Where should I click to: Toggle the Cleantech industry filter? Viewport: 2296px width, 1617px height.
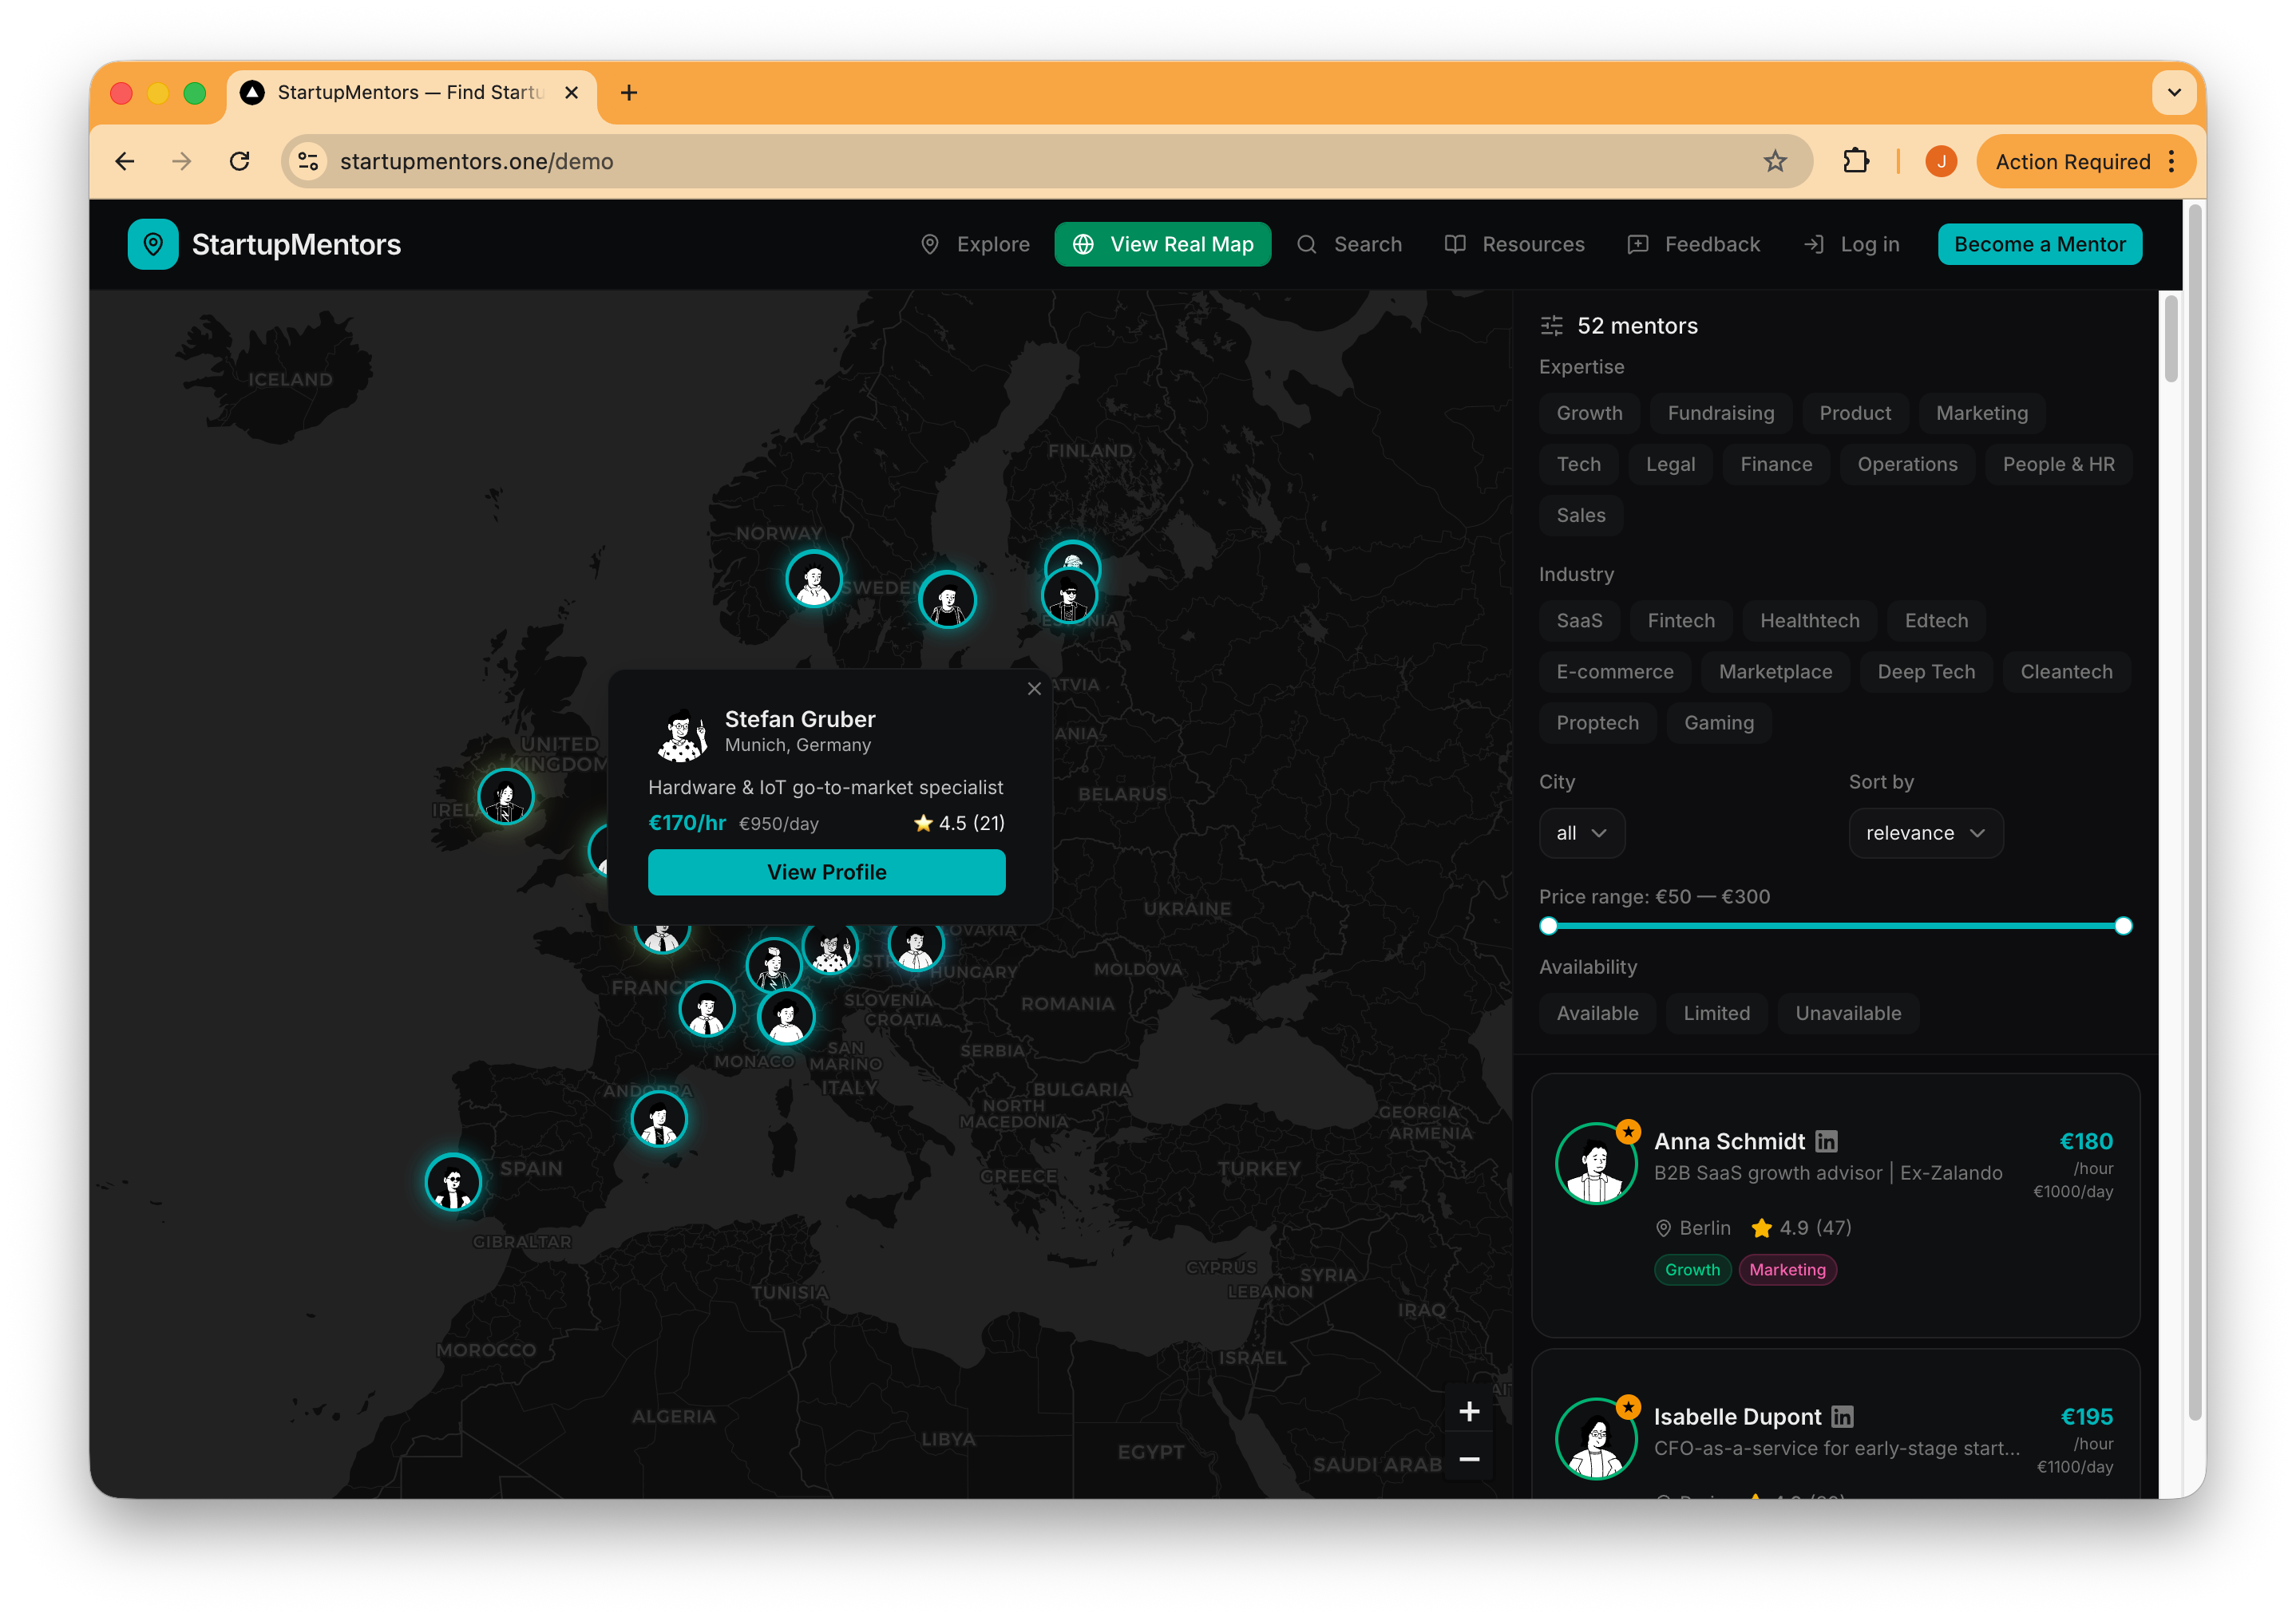pos(2066,672)
